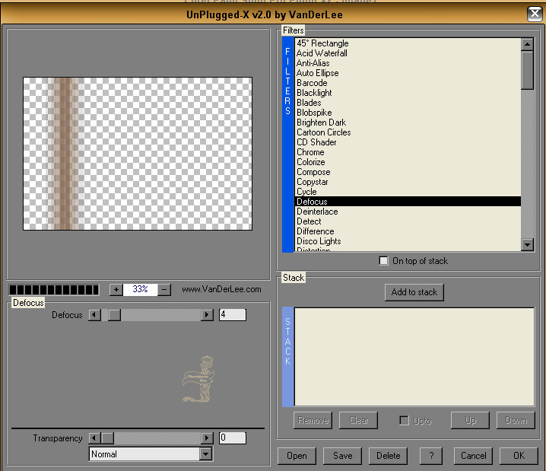This screenshot has width=546, height=471.
Task: Select the Detect filter
Action: 408,221
